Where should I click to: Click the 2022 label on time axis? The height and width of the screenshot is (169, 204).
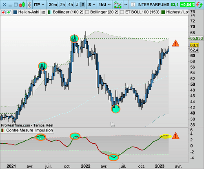(x=86, y=166)
